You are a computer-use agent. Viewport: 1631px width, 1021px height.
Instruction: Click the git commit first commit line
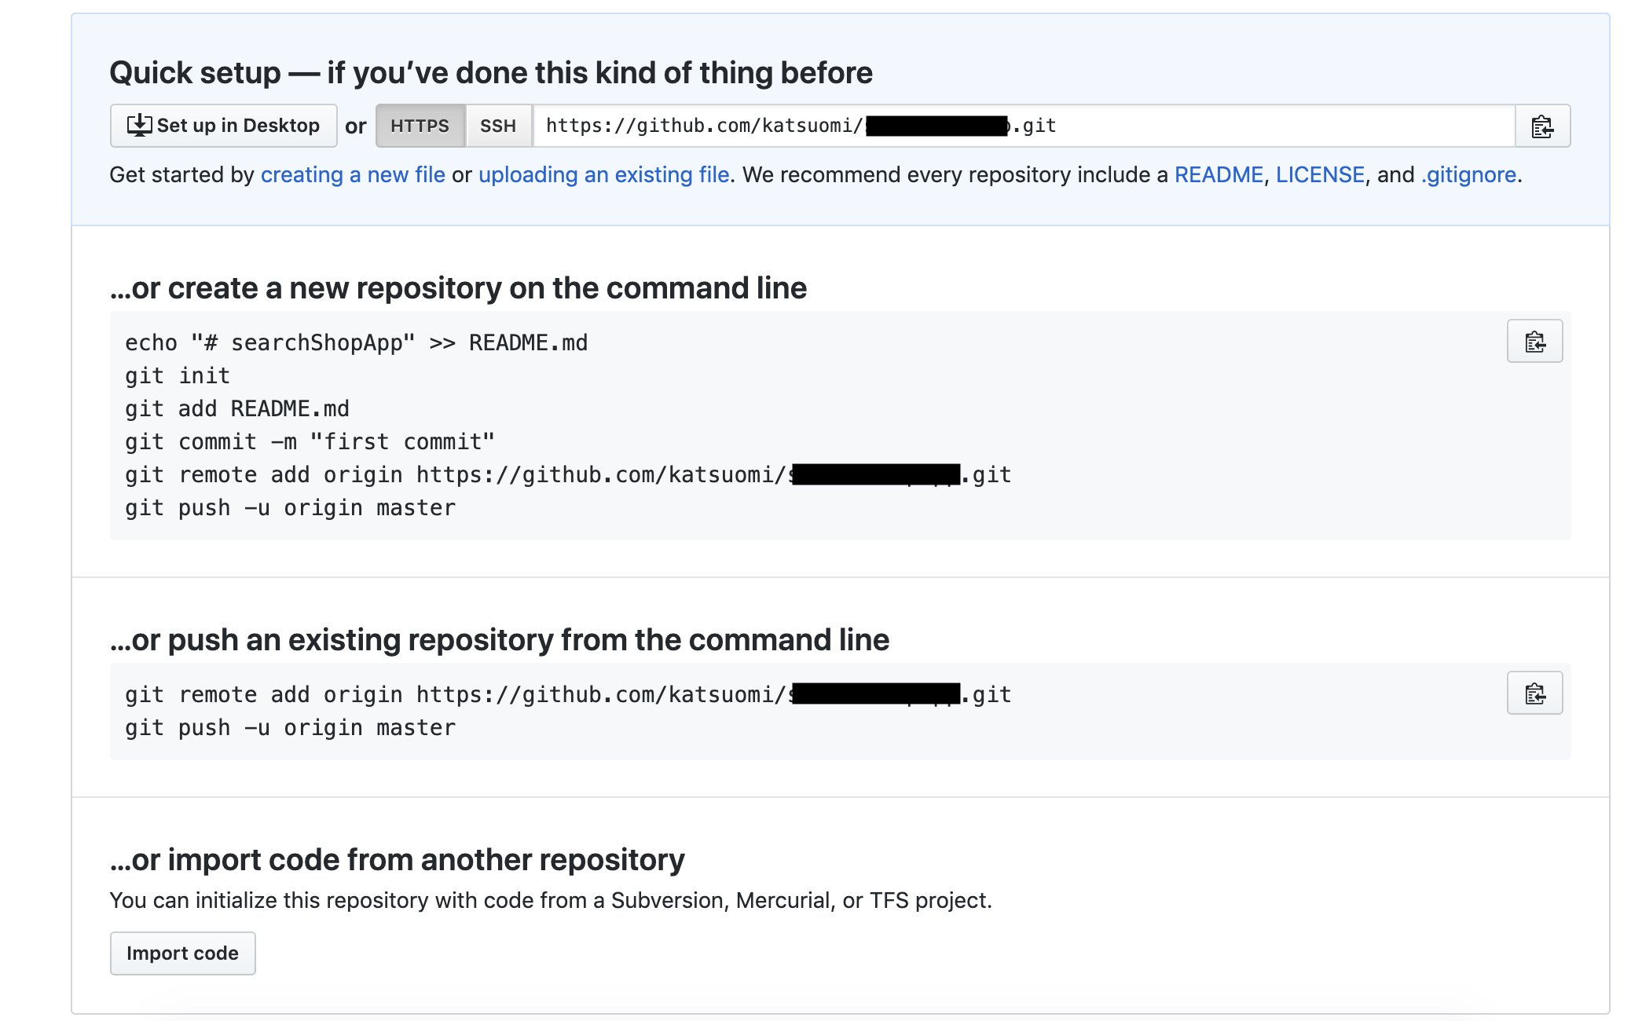tap(310, 442)
